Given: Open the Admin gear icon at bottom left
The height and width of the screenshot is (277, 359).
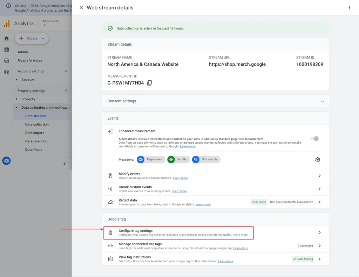Looking at the screenshot, I should [6, 161].
